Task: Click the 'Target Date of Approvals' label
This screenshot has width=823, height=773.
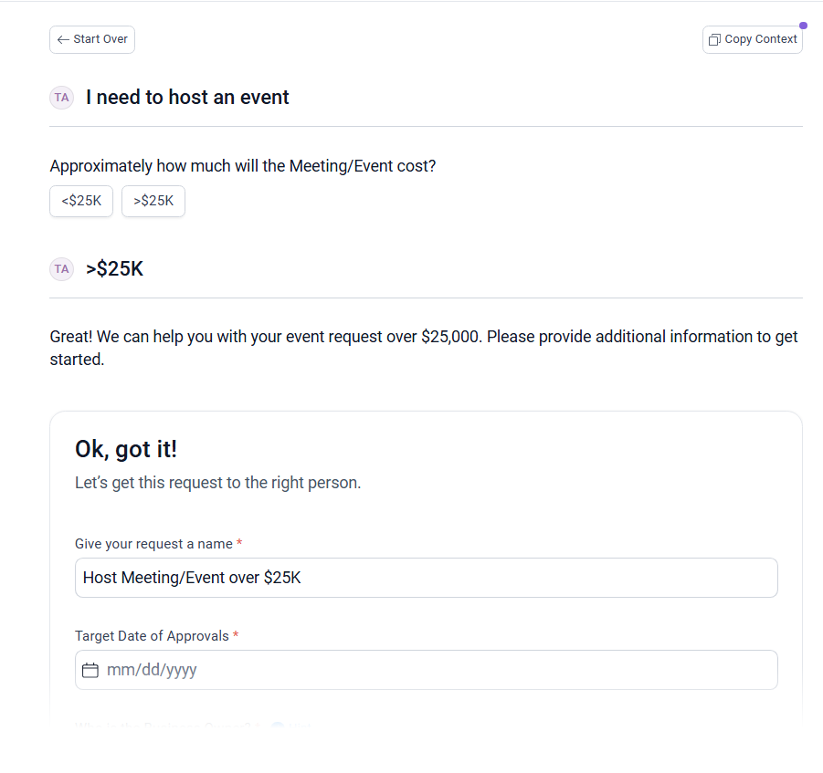Action: [x=152, y=636]
